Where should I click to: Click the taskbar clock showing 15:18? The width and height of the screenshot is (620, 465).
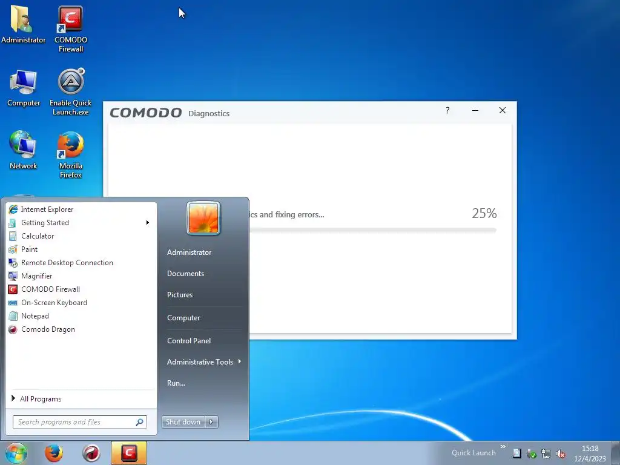click(x=590, y=453)
